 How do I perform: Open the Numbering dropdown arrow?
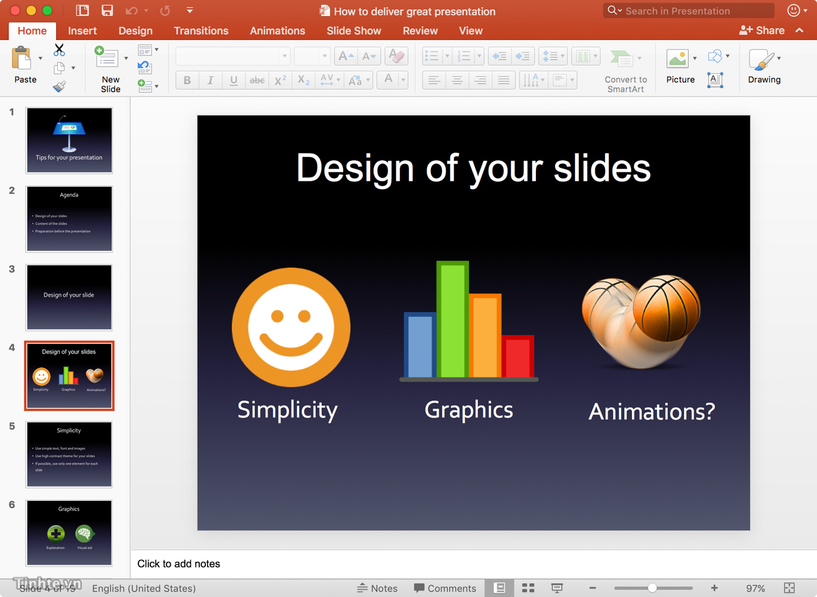pyautogui.click(x=479, y=56)
